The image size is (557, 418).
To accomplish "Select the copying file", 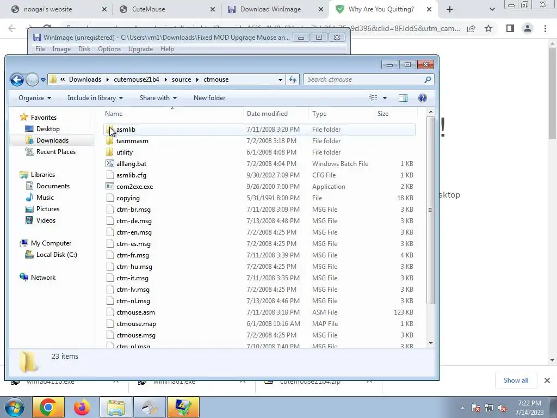I will pos(128,198).
